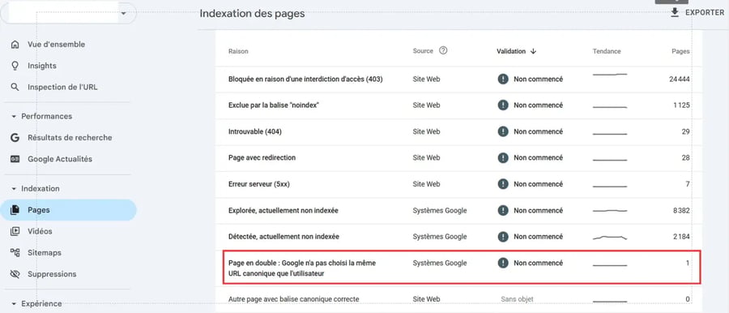
Task: Click the Inspection de l'URL magnifier icon
Action: (x=15, y=87)
